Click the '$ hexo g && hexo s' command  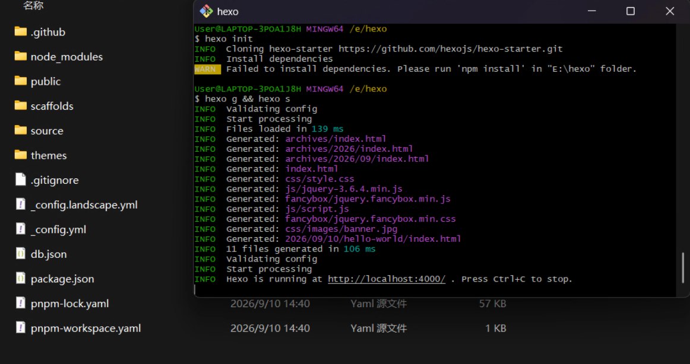242,99
